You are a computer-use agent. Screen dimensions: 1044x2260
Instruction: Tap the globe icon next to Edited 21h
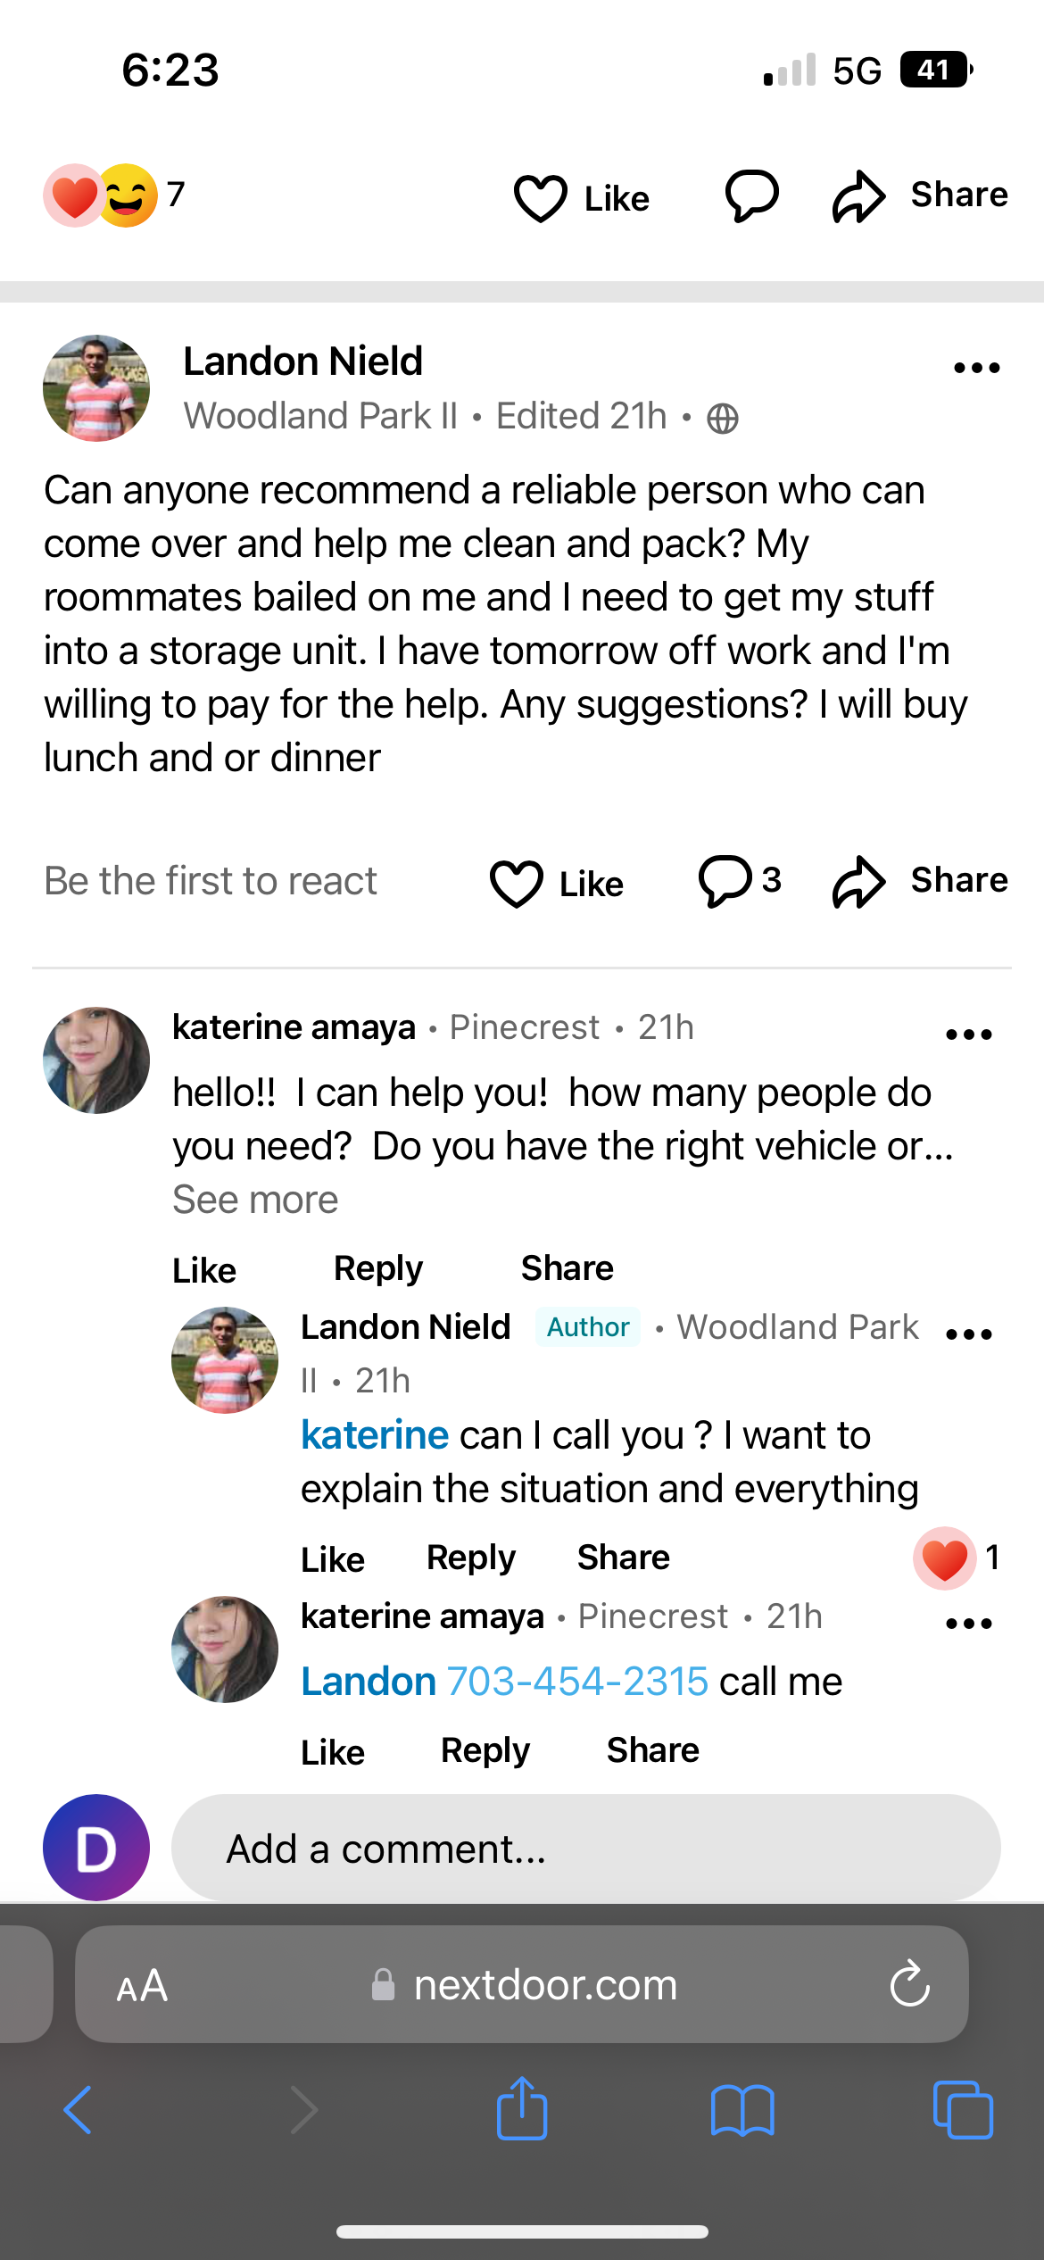tap(723, 416)
